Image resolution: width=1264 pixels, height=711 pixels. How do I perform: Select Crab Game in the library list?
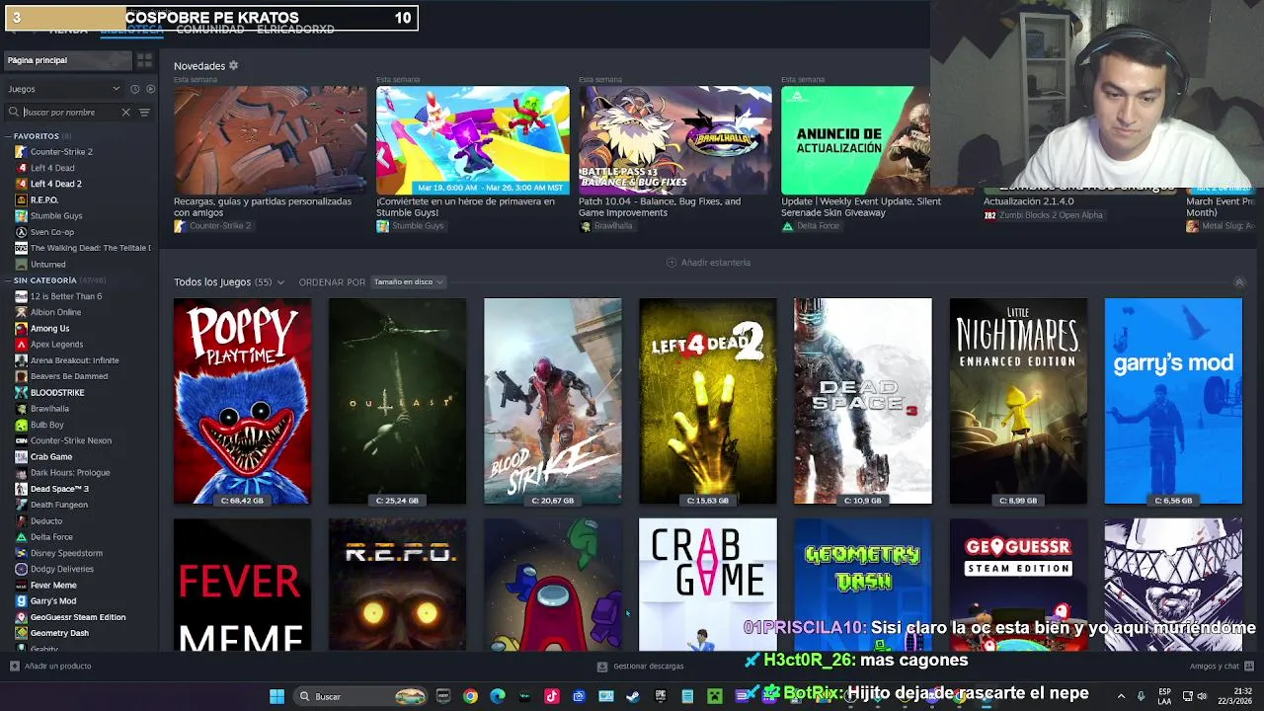click(x=51, y=456)
